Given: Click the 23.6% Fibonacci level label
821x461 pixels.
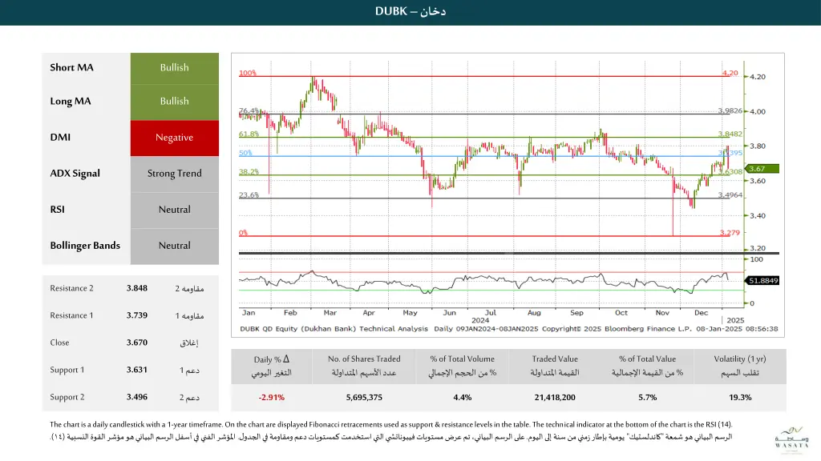Looking at the screenshot, I should click(249, 195).
